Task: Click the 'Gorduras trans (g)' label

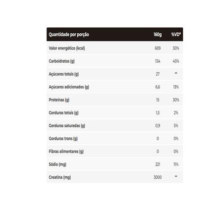Action: point(63,139)
